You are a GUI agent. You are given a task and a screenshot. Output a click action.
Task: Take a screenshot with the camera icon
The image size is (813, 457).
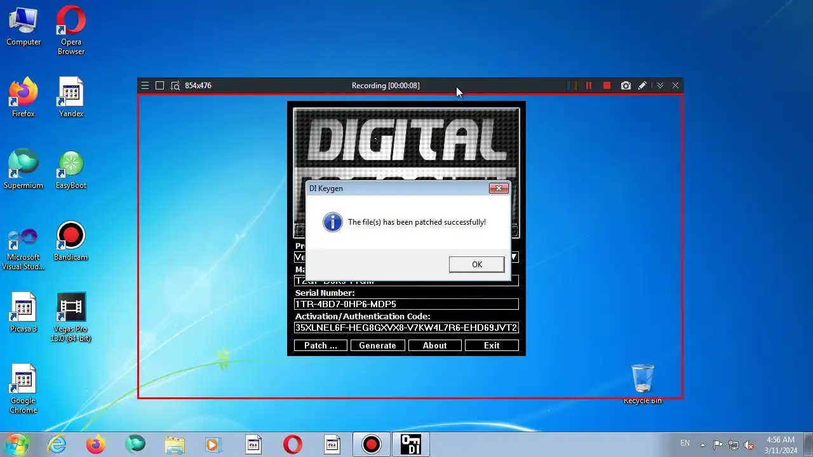click(x=626, y=86)
